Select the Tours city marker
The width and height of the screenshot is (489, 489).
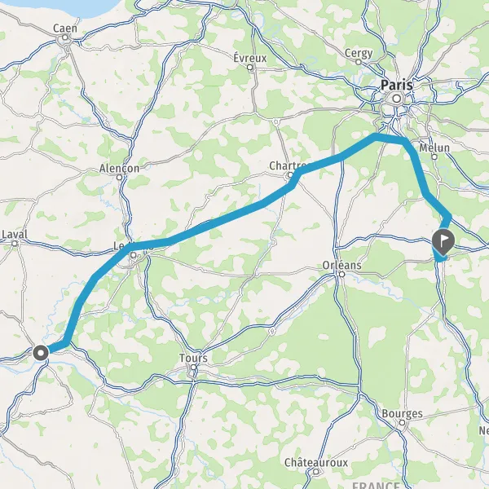pyautogui.click(x=194, y=367)
